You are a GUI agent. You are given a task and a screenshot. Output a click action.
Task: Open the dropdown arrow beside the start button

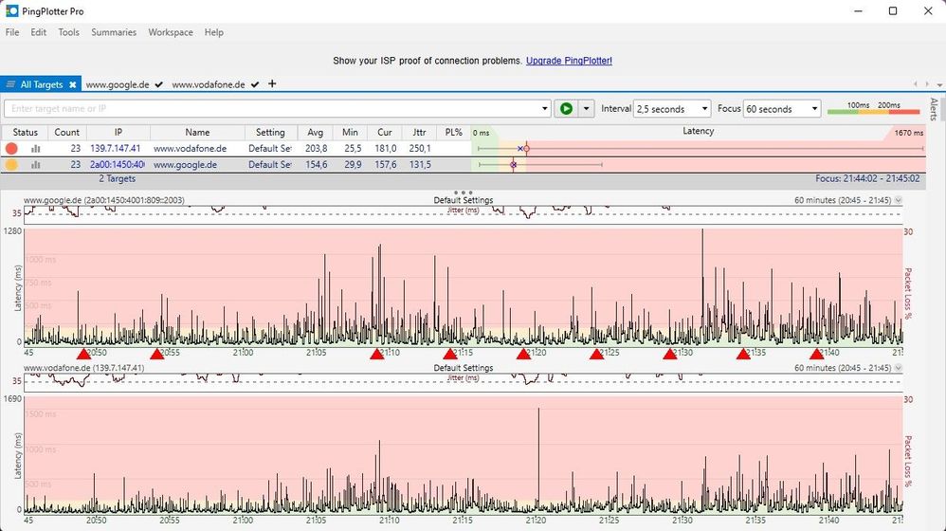[587, 109]
